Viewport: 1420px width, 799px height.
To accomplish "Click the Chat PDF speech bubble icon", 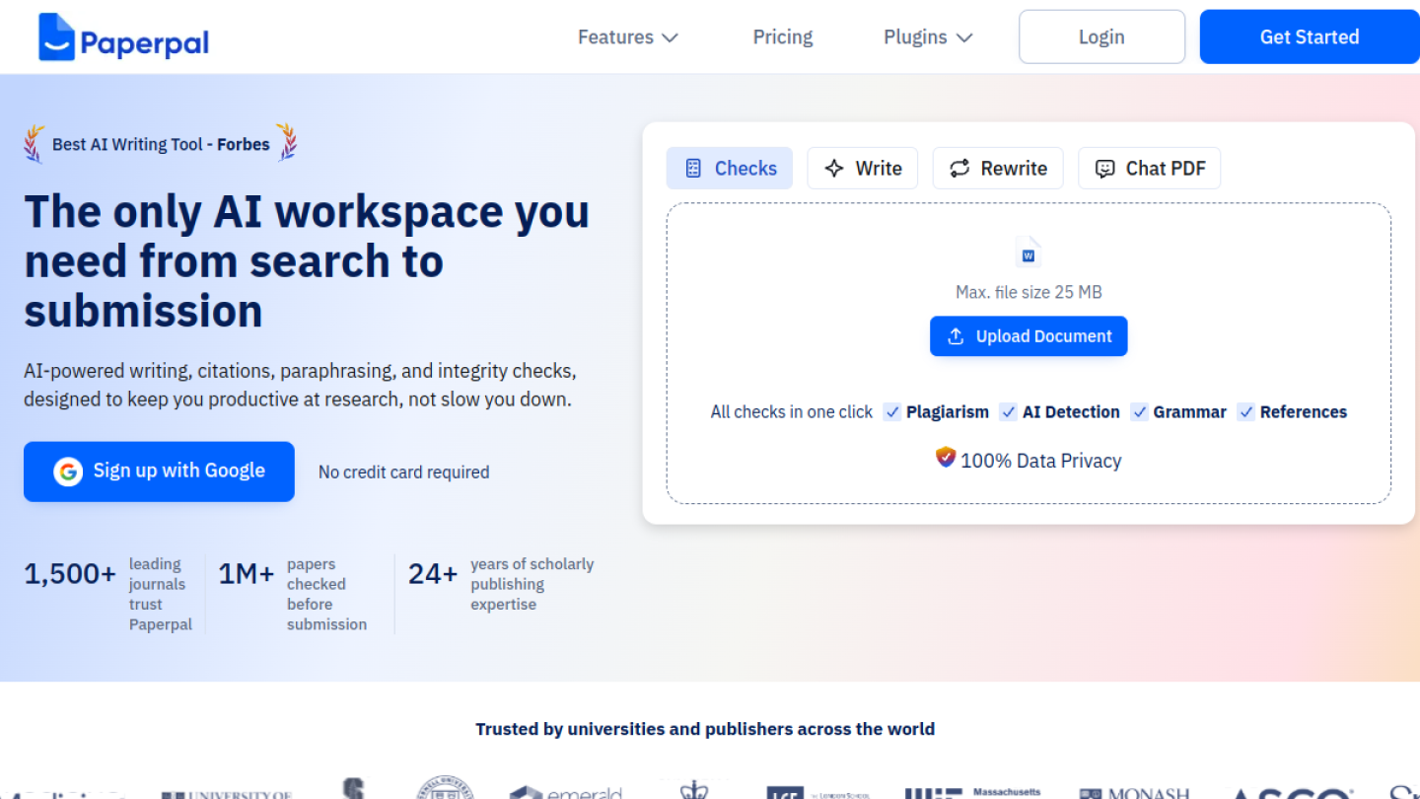I will click(x=1105, y=169).
